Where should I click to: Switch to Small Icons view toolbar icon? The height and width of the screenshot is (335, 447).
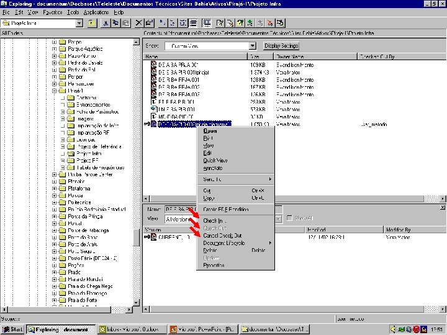(173, 23)
